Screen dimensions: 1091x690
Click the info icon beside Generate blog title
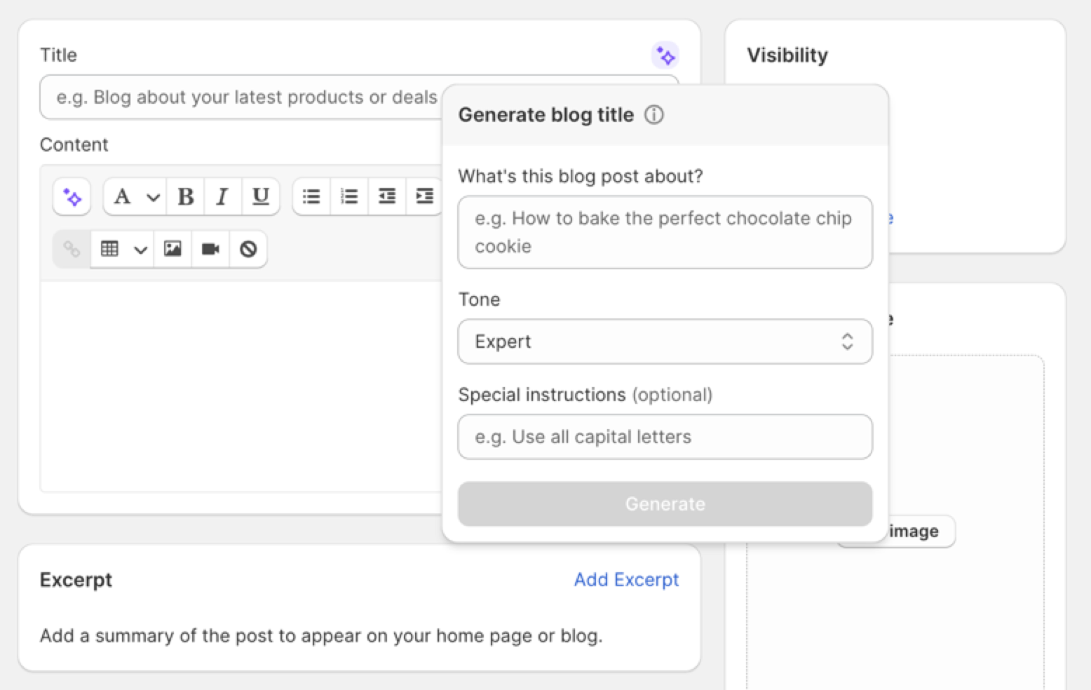653,114
